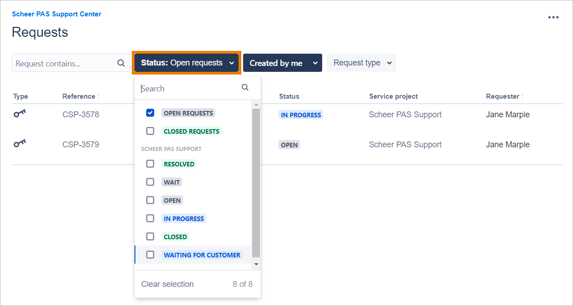Image resolution: width=573 pixels, height=306 pixels.
Task: Expand the Request type dropdown
Action: [x=361, y=63]
